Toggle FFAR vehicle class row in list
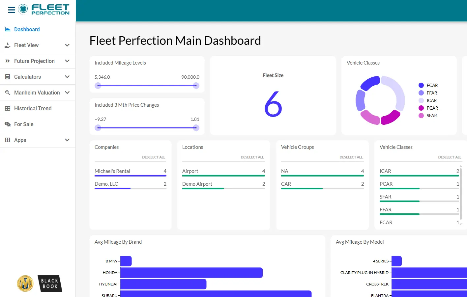 [x=419, y=210]
